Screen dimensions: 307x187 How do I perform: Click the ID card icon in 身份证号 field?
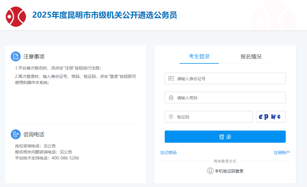click(171, 78)
